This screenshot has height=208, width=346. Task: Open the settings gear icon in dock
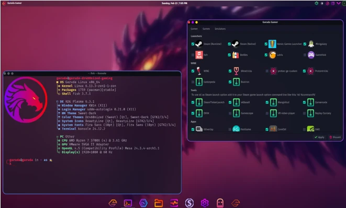tap(205, 203)
